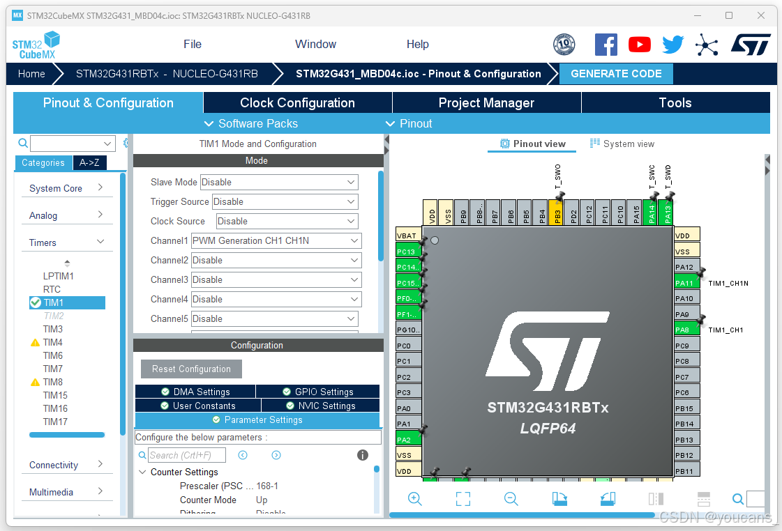This screenshot has height=531, width=782.
Task: Open the Channel1 PWM Generation dropdown
Action: (x=277, y=240)
